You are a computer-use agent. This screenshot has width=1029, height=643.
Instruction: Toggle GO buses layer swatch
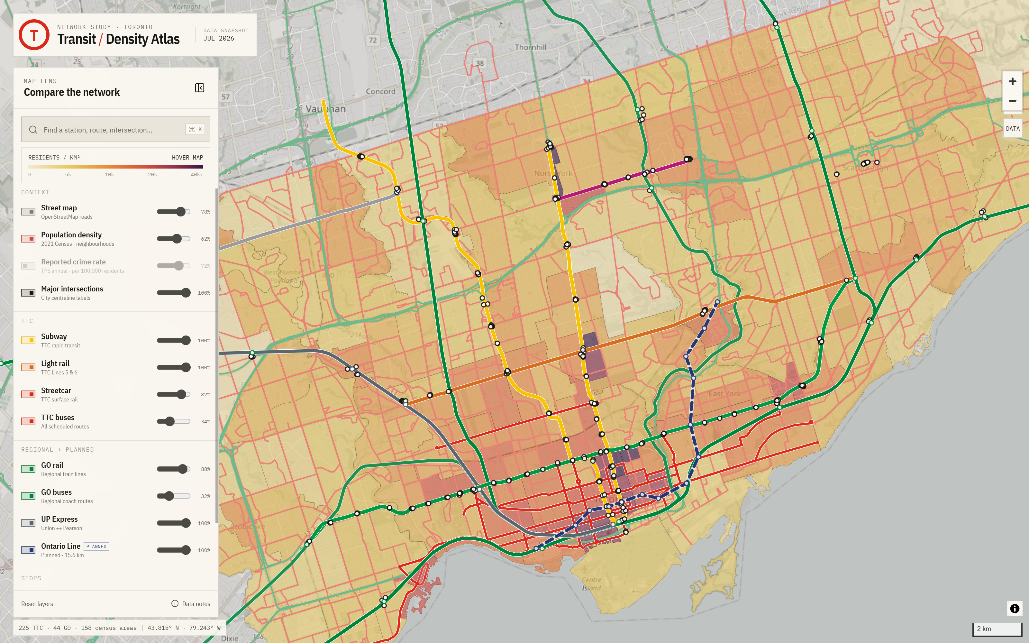click(29, 496)
